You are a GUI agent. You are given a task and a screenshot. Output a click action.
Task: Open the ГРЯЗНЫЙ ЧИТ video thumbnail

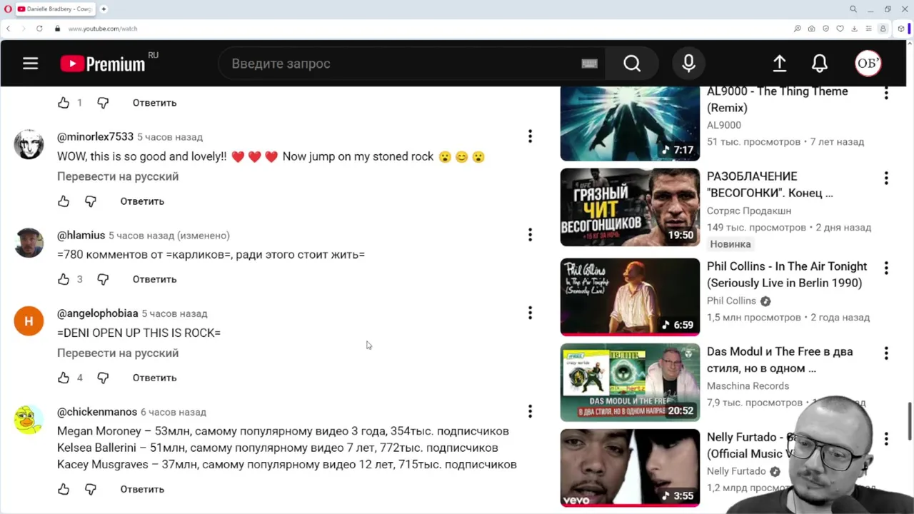(x=630, y=207)
